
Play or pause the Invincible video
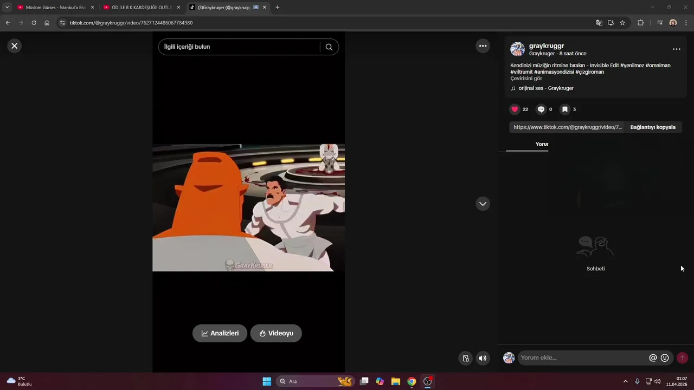pos(248,207)
